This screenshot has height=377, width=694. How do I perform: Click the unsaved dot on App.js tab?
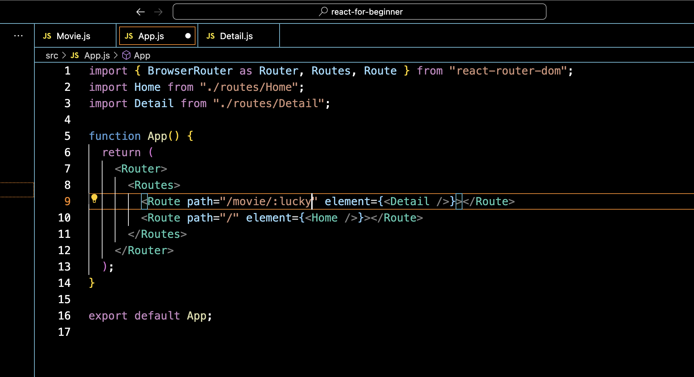(188, 36)
